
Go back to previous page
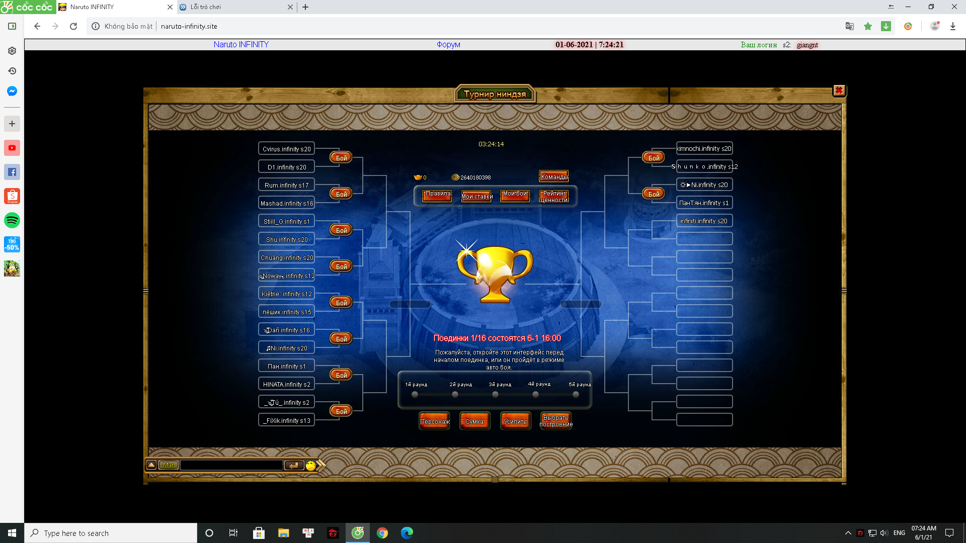coord(37,26)
